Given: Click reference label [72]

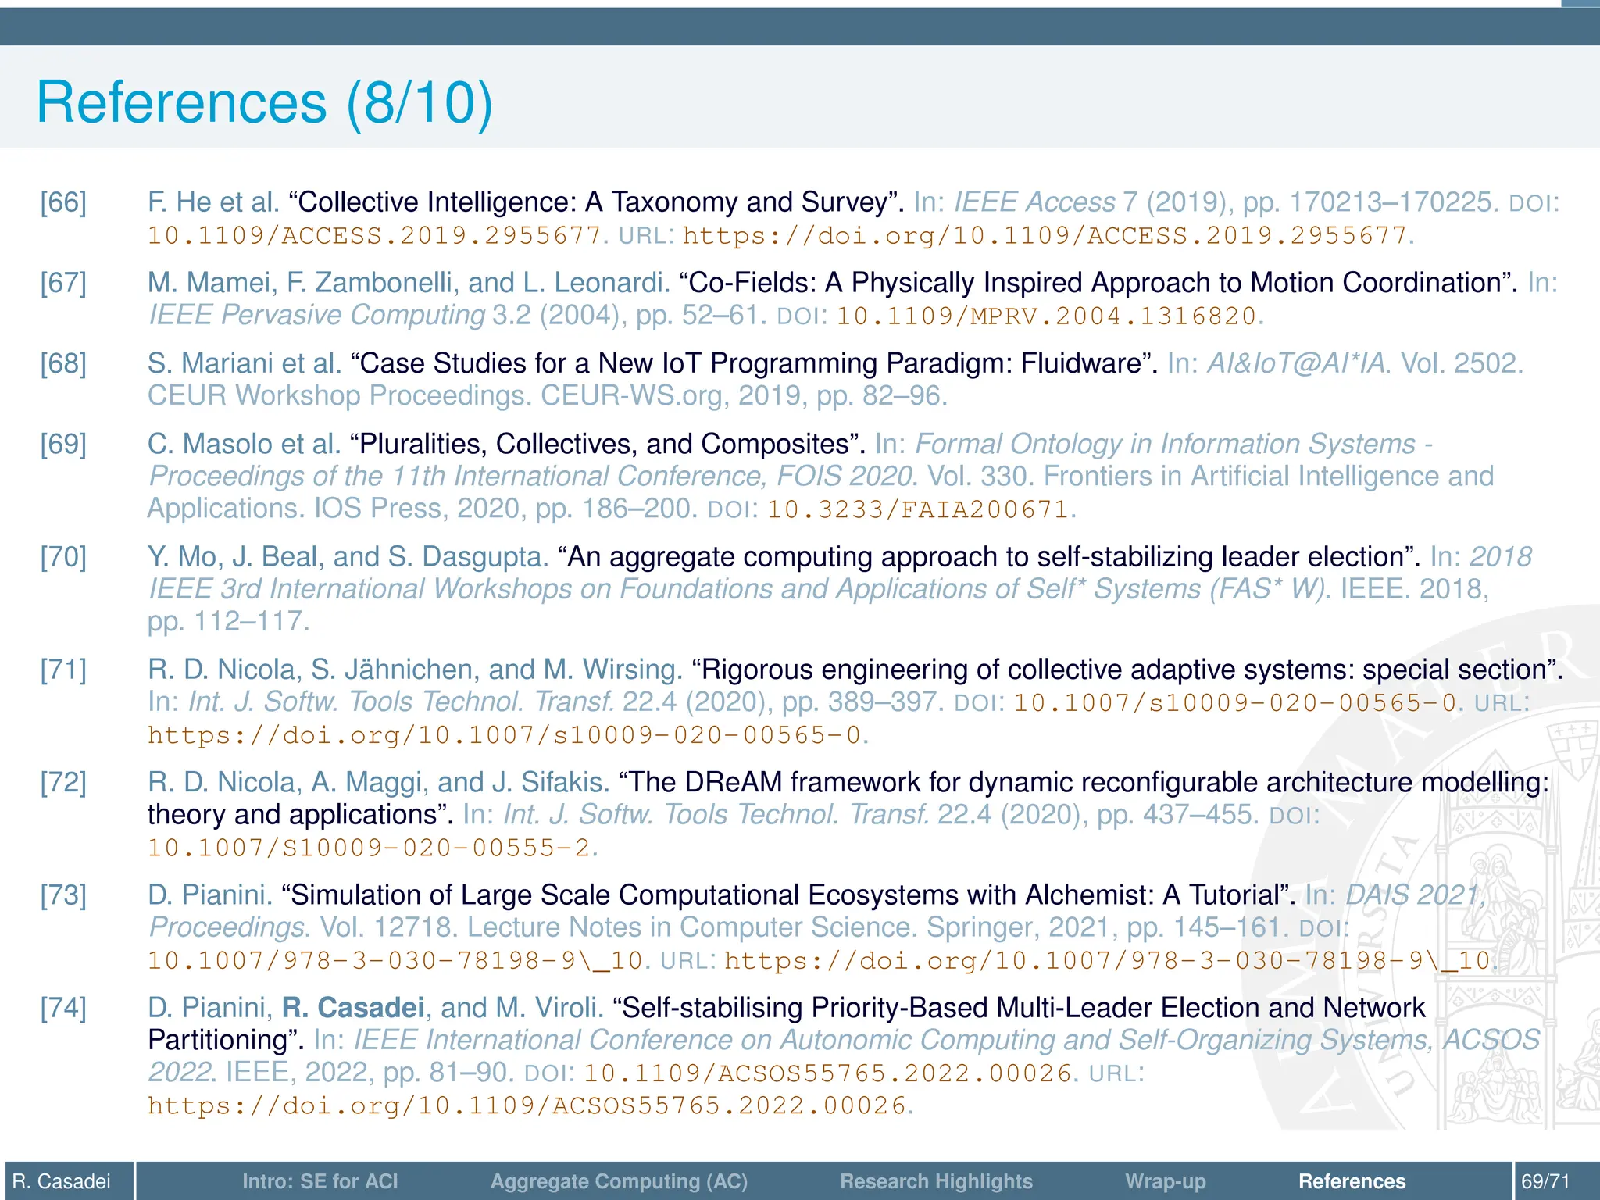Looking at the screenshot, I should click(x=63, y=782).
